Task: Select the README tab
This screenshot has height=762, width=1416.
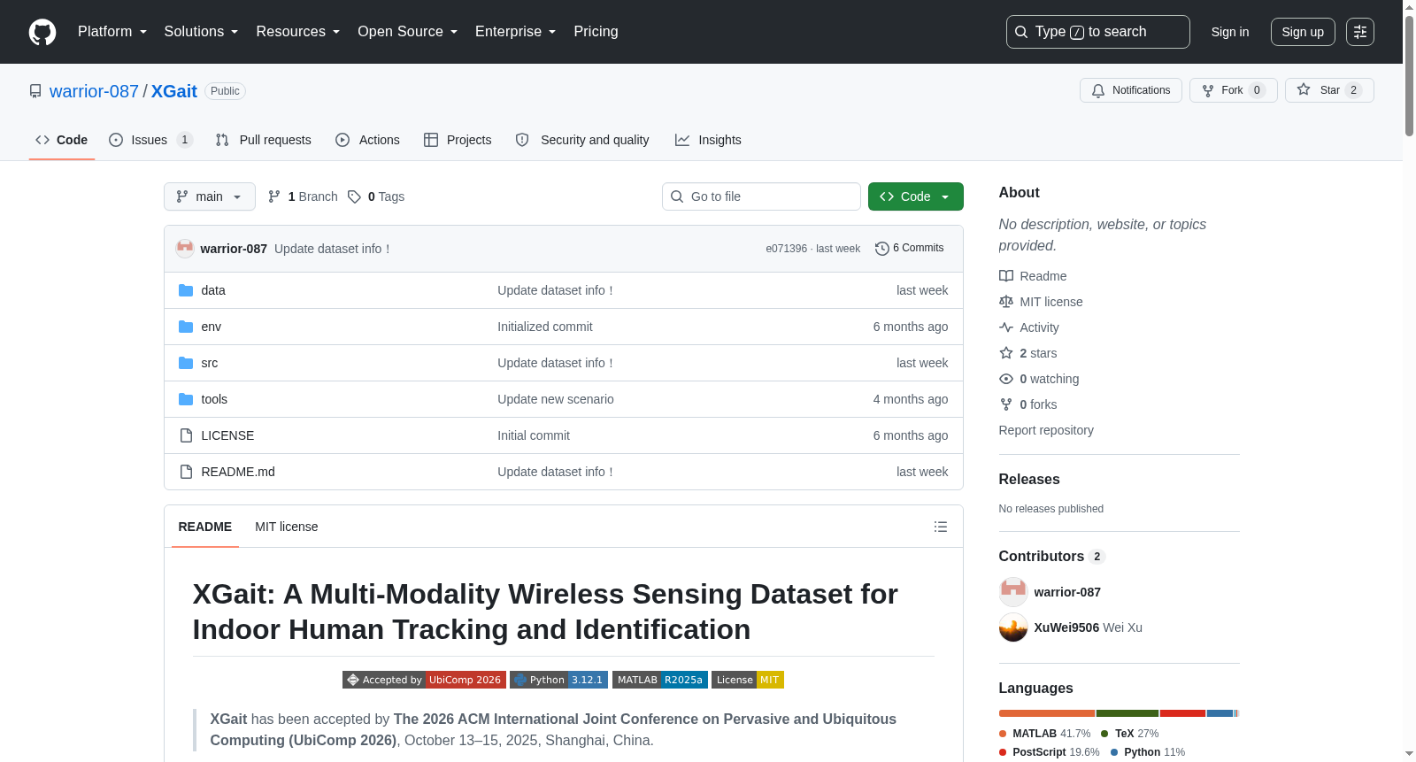Action: 205,527
